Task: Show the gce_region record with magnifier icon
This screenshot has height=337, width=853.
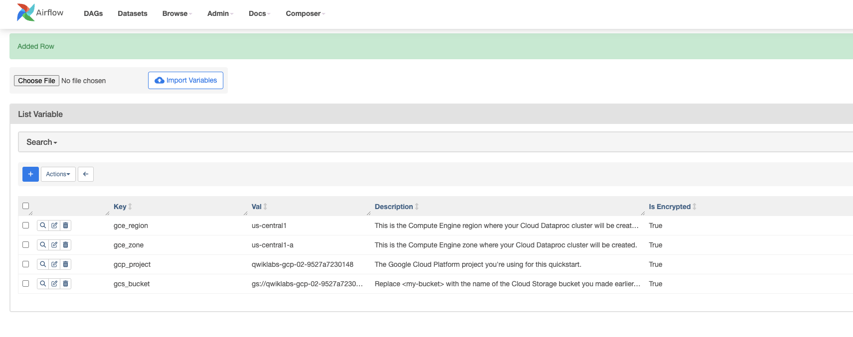Action: pyautogui.click(x=43, y=225)
